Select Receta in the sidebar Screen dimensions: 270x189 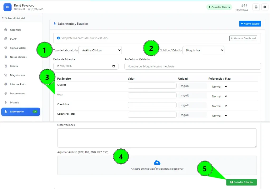[x=21, y=66]
